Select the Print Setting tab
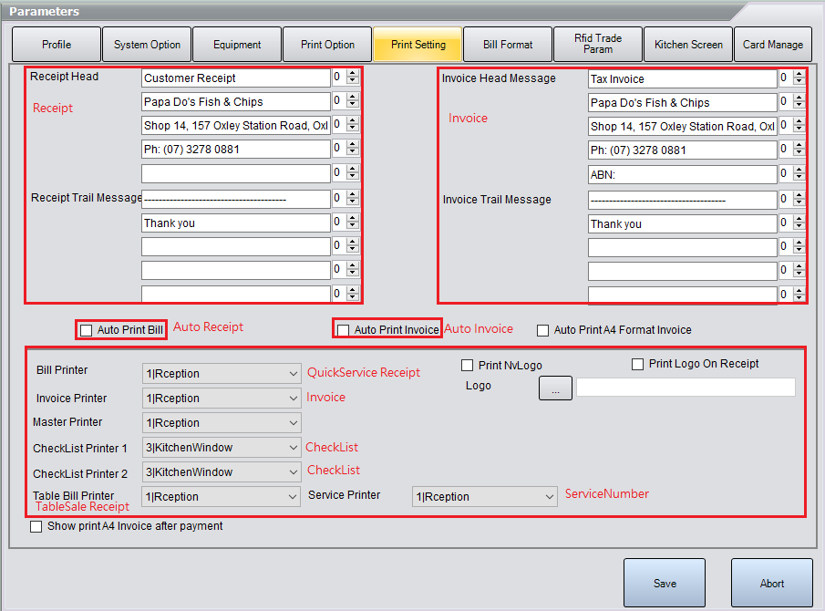The width and height of the screenshot is (825, 611). [418, 45]
